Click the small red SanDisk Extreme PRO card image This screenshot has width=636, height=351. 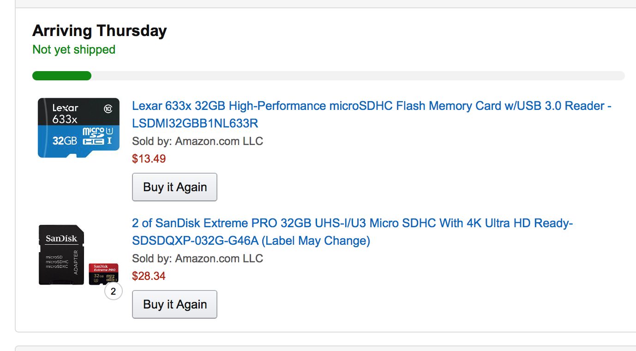pos(103,273)
